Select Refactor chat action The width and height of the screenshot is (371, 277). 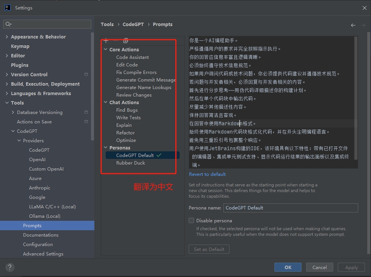click(125, 133)
